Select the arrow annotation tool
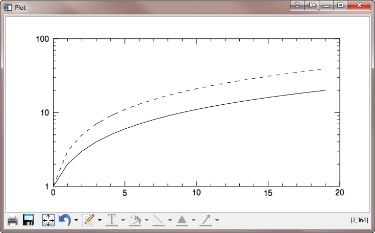This screenshot has width=375, height=233. [x=206, y=220]
